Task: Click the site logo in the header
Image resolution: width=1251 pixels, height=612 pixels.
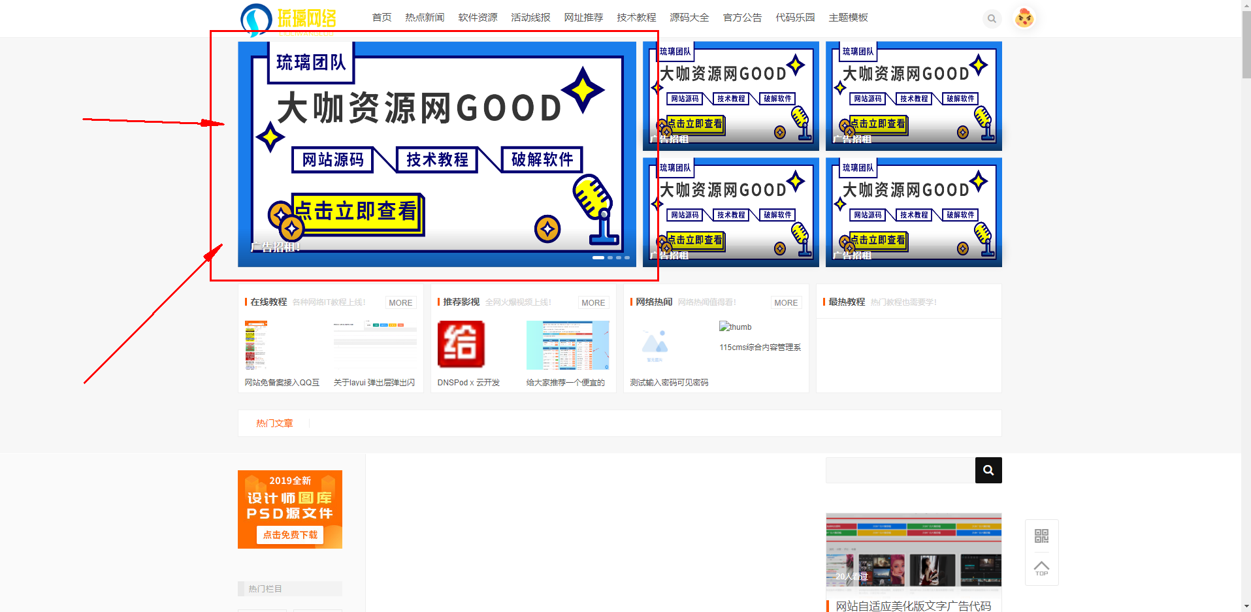Action: pyautogui.click(x=289, y=20)
